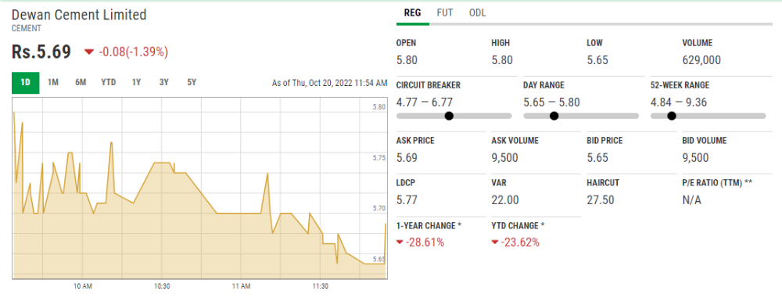Click the down arrow beside YTD change

click(x=495, y=242)
